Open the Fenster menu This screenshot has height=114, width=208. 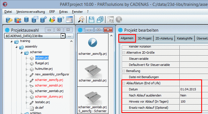pos(77,12)
